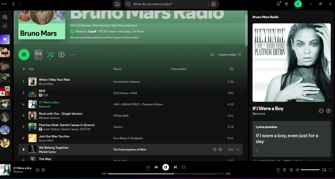Open the Off the Wall album link
Screen dimensions: 335x179
pos(121,116)
